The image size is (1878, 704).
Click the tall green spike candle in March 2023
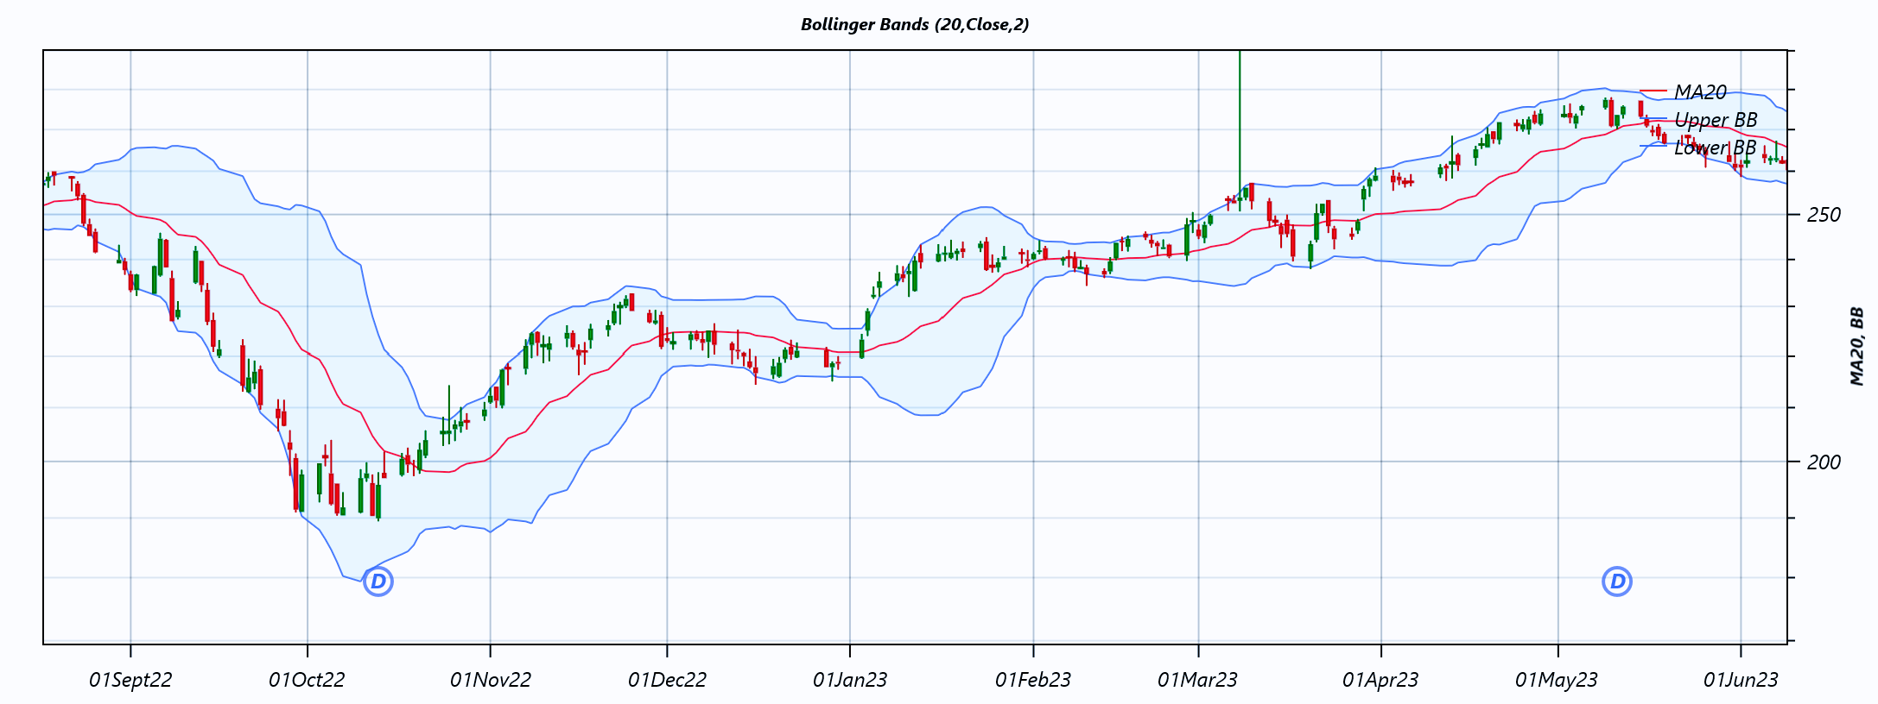click(1240, 129)
